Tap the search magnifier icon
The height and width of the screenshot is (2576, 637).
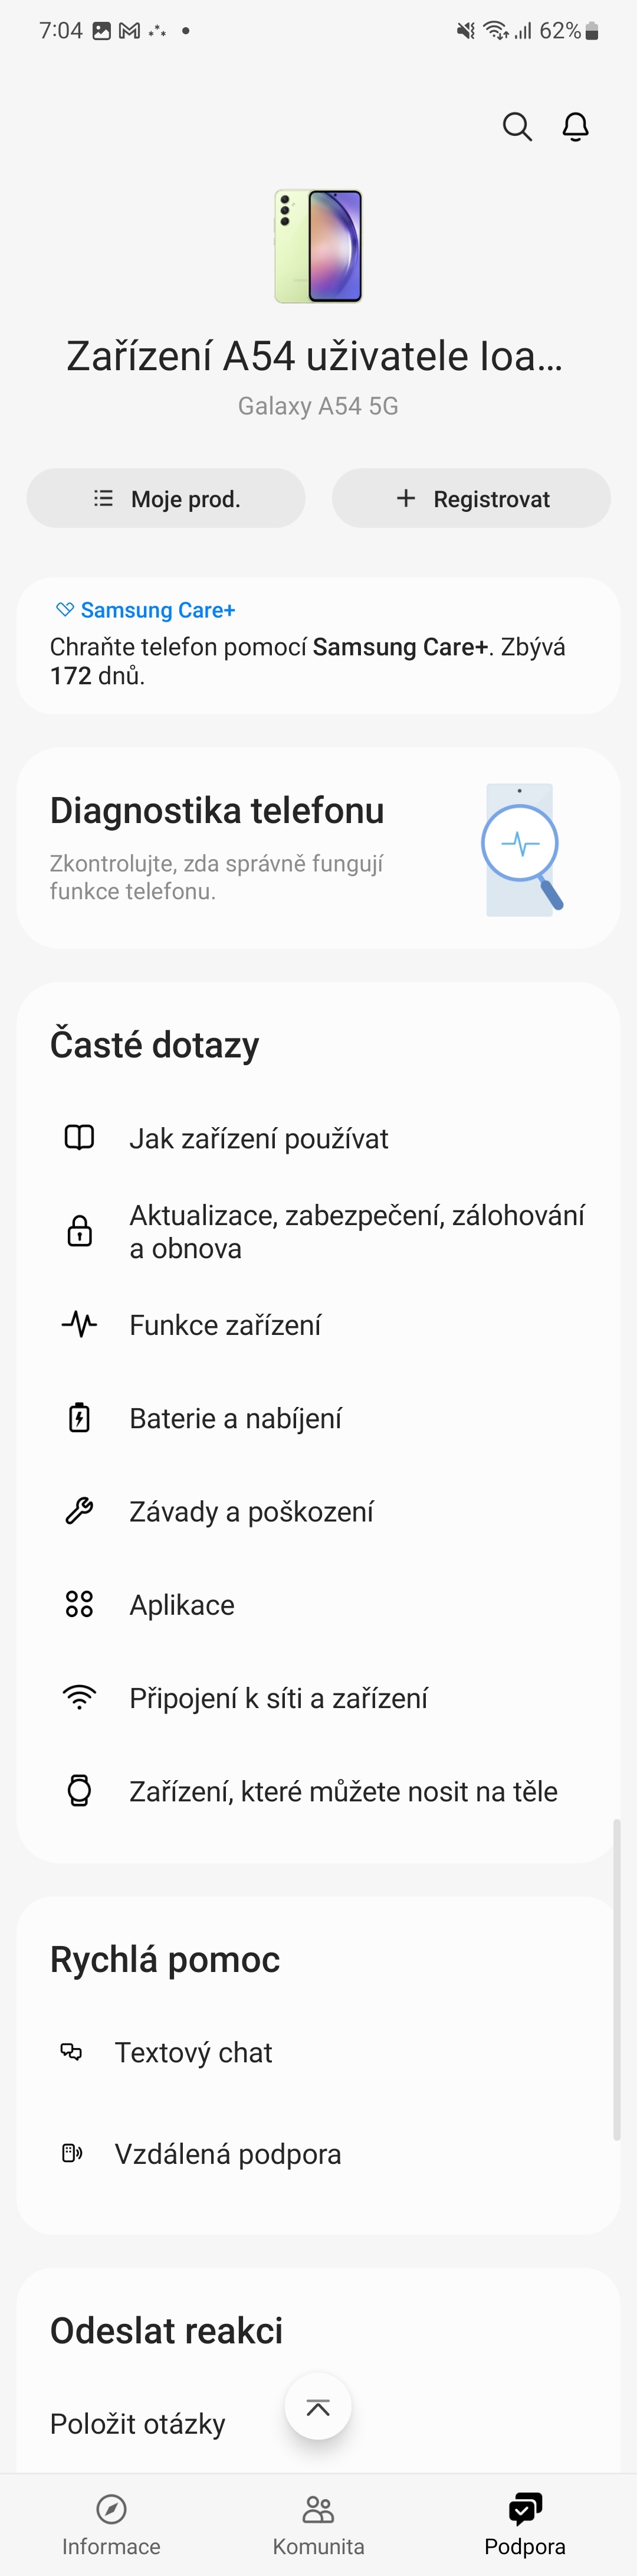(516, 127)
